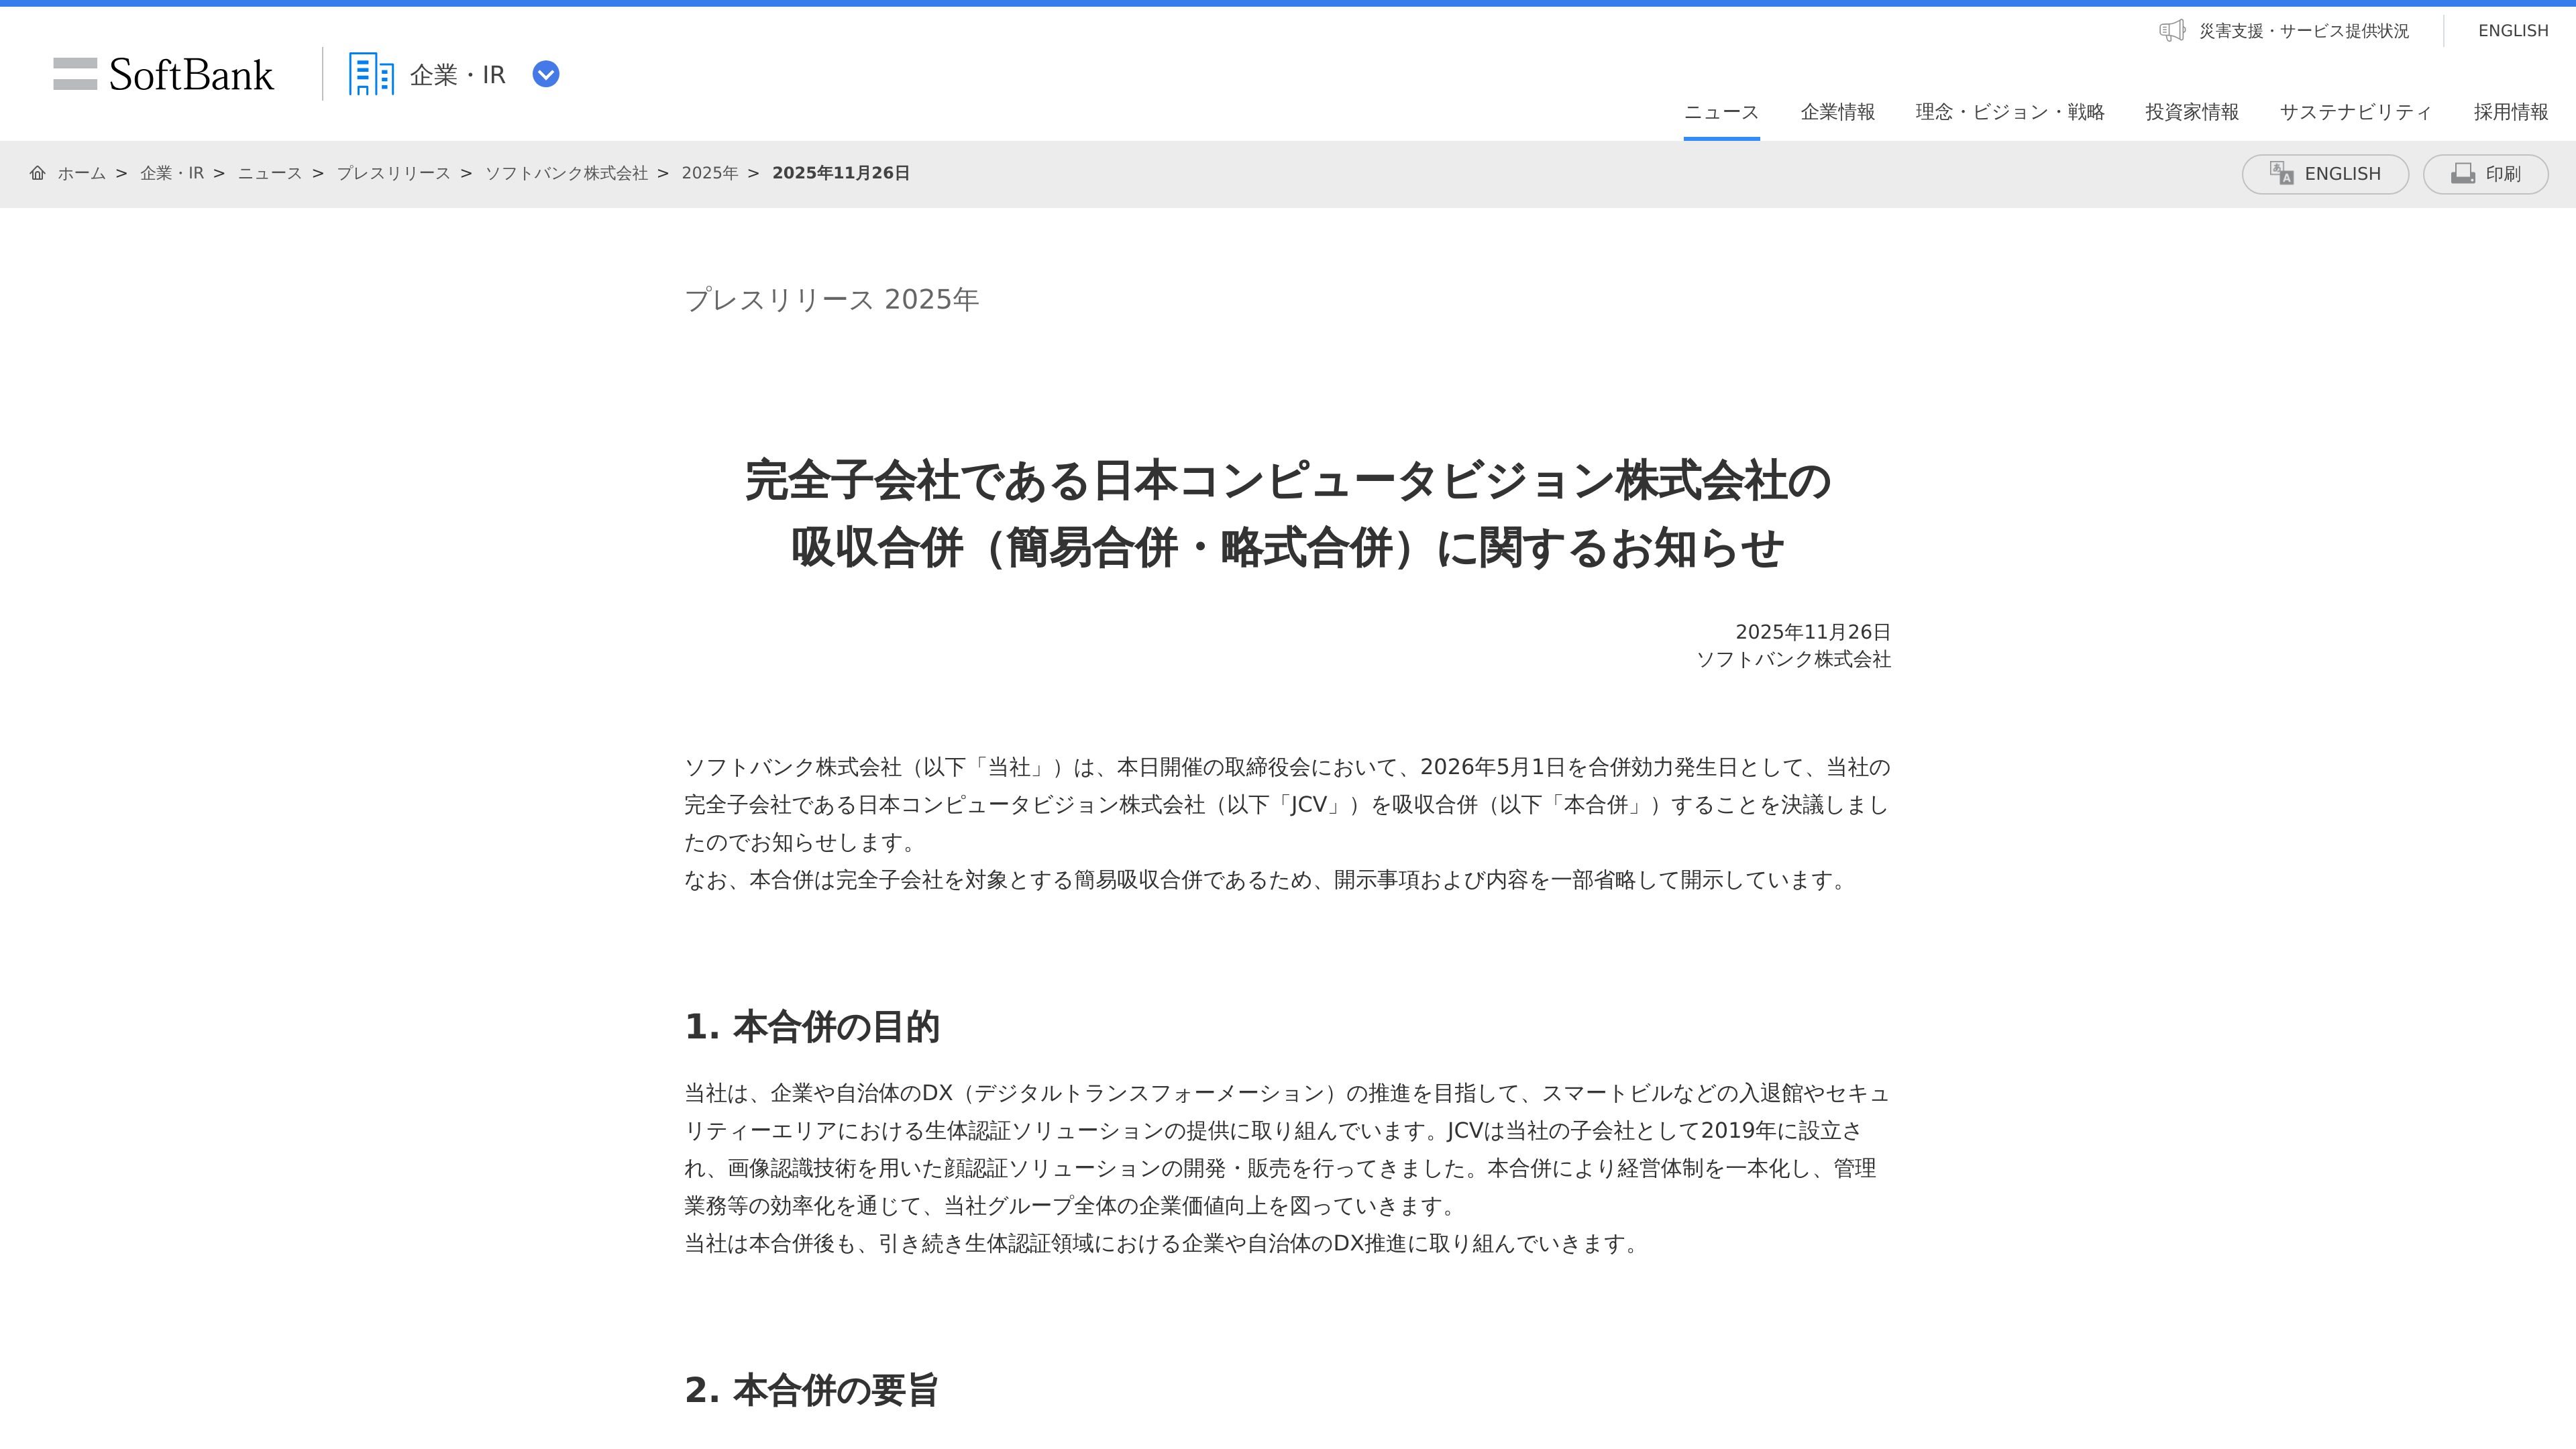Click the ENGLISH translate button
This screenshot has width=2576, height=1449.
(2325, 174)
